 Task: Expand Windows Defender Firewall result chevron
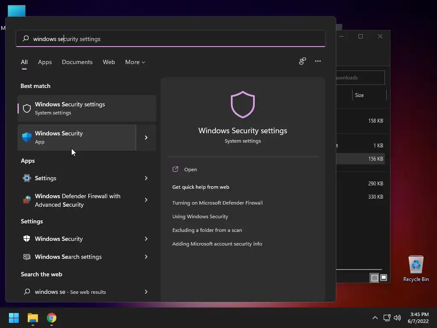(146, 200)
